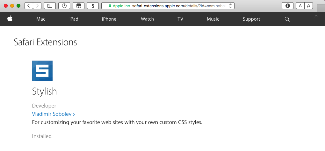Open the Stylish S toolbar button
This screenshot has height=151, width=325.
(93, 6)
